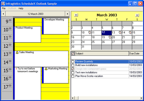Minimize the ScheduleX Outlook Sample window
The height and width of the screenshot is (101, 144).
pyautogui.click(x=130, y=4)
